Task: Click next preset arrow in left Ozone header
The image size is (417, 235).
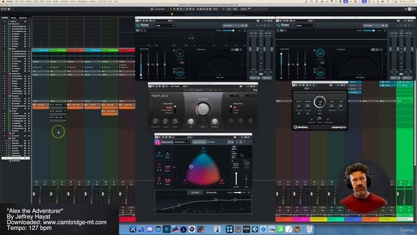Action: tap(246, 25)
